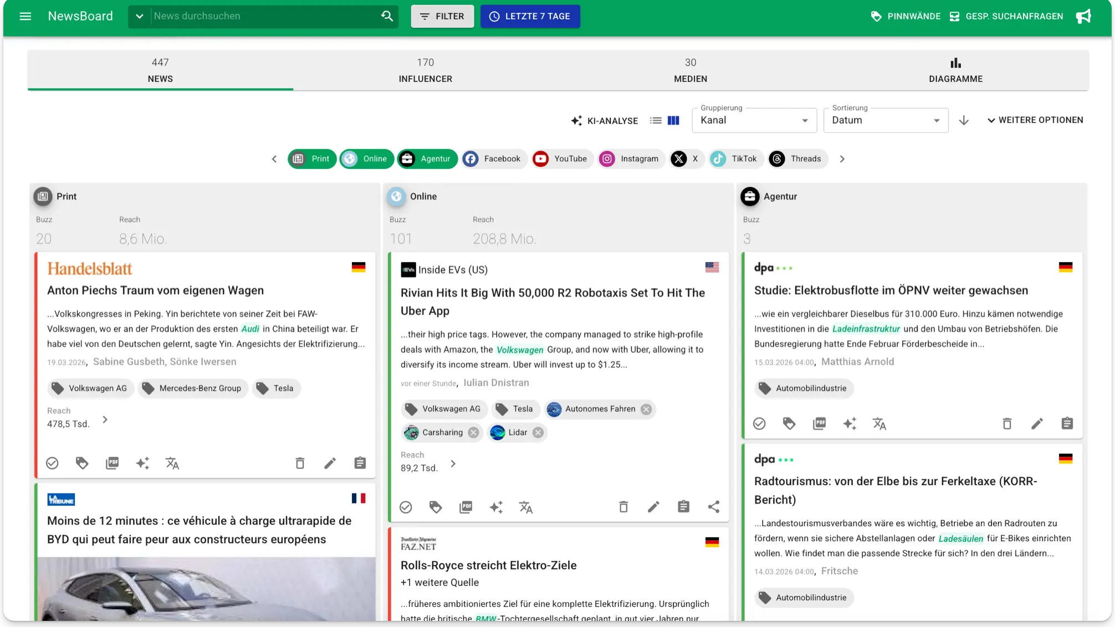Image resolution: width=1115 pixels, height=627 pixels.
Task: Switch to the Diagramme tab
Action: coord(955,70)
